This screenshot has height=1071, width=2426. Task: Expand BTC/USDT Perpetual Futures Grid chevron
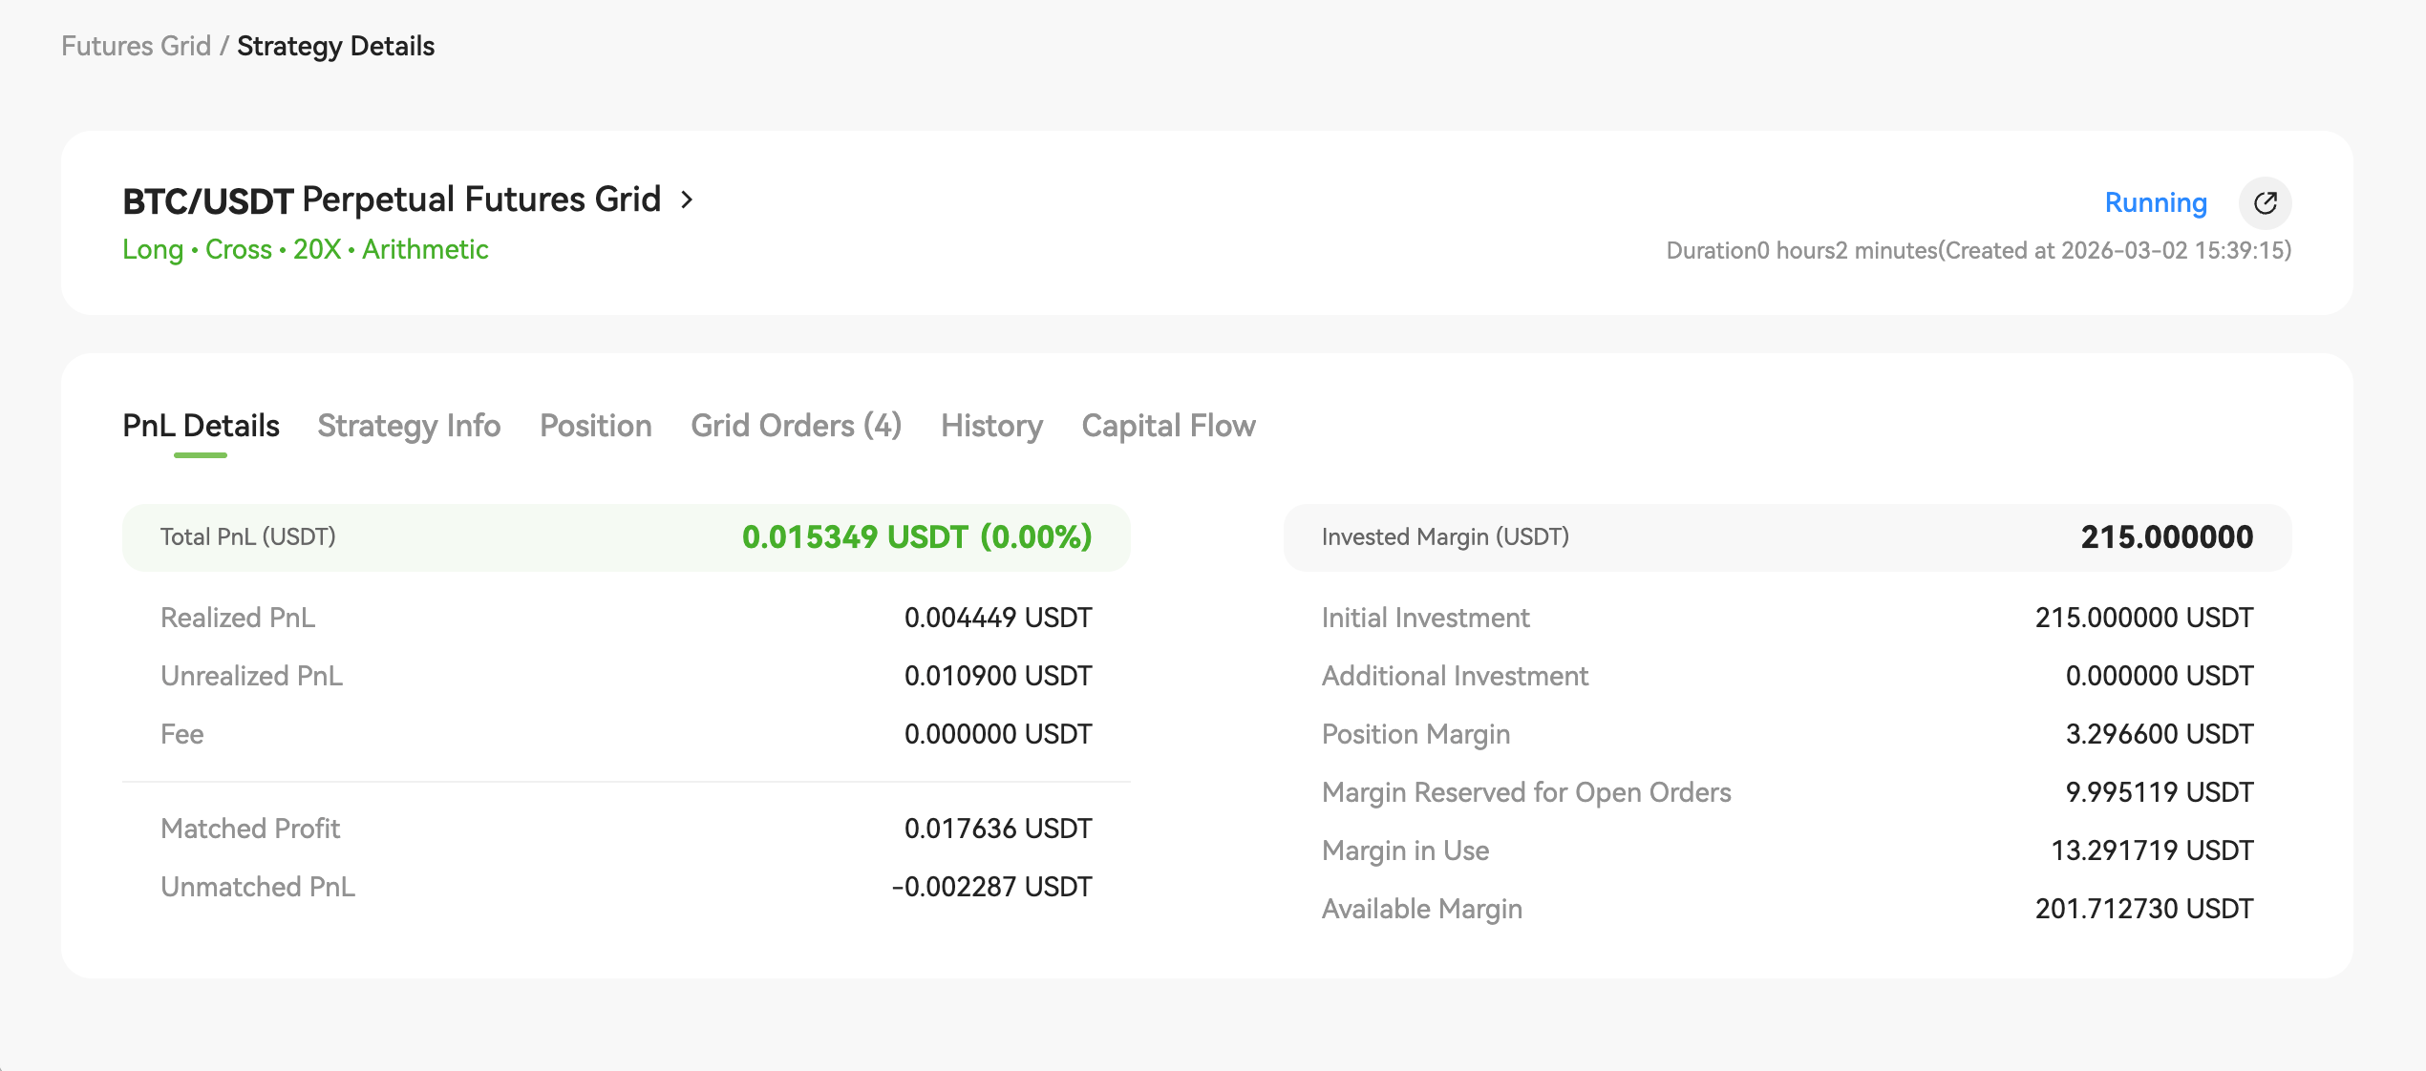tap(687, 199)
